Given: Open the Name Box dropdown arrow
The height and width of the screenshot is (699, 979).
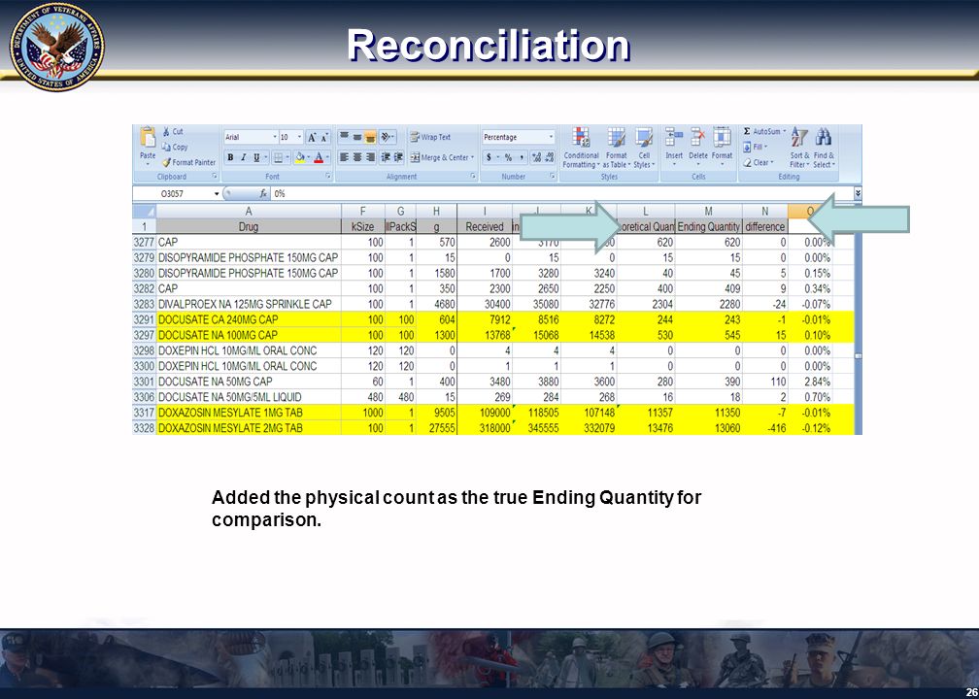Looking at the screenshot, I should 217,194.
